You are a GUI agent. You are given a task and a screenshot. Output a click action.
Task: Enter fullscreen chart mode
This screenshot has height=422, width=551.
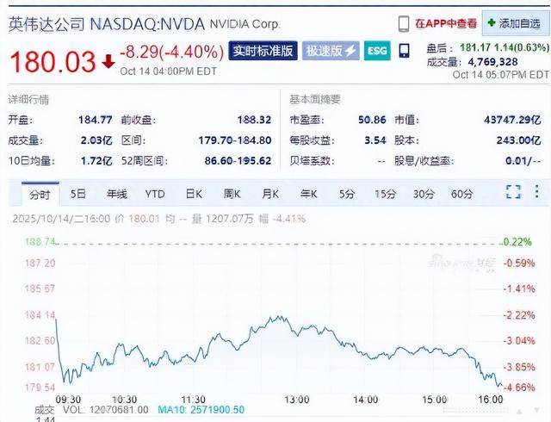[513, 192]
